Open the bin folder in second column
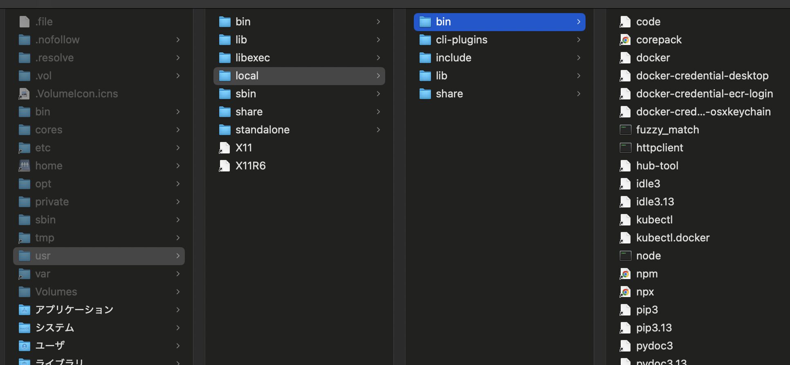Image resolution: width=790 pixels, height=365 pixels. tap(299, 22)
